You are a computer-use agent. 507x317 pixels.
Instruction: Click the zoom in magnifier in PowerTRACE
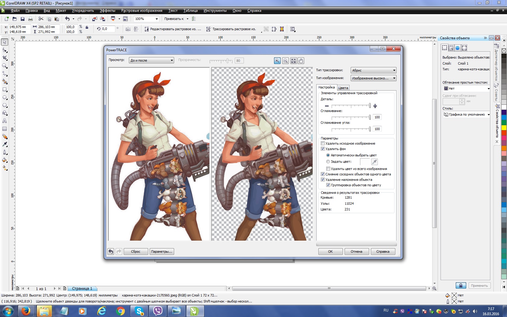click(x=277, y=61)
